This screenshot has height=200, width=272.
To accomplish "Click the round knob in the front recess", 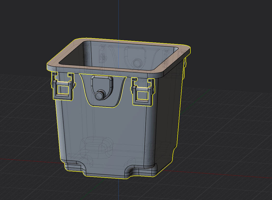I will (99, 95).
